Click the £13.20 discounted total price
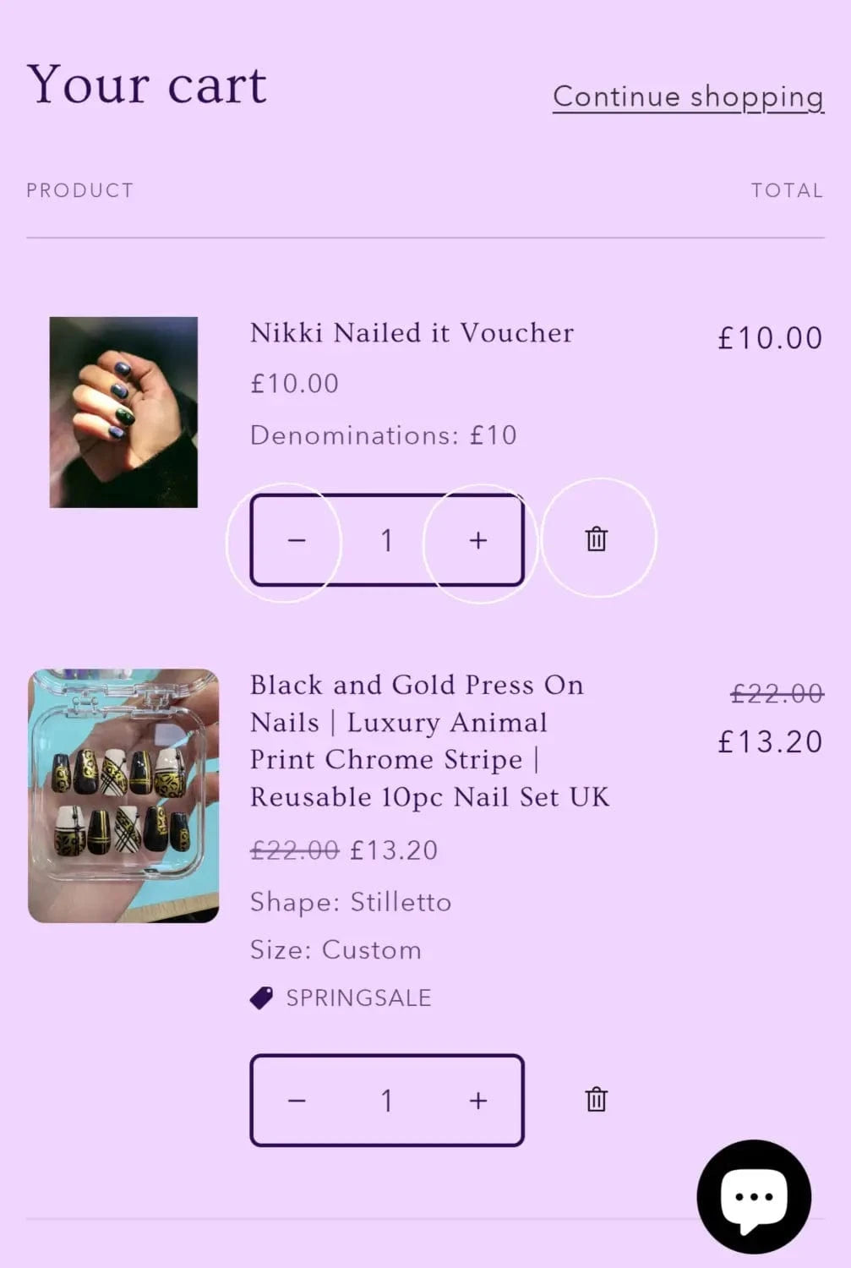 click(769, 742)
